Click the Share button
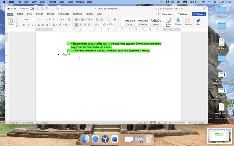The width and height of the screenshot is (234, 146). (199, 14)
